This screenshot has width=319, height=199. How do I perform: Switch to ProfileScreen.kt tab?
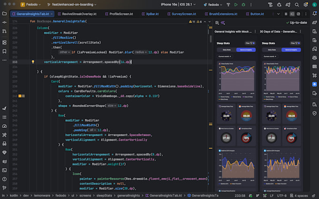click(119, 14)
